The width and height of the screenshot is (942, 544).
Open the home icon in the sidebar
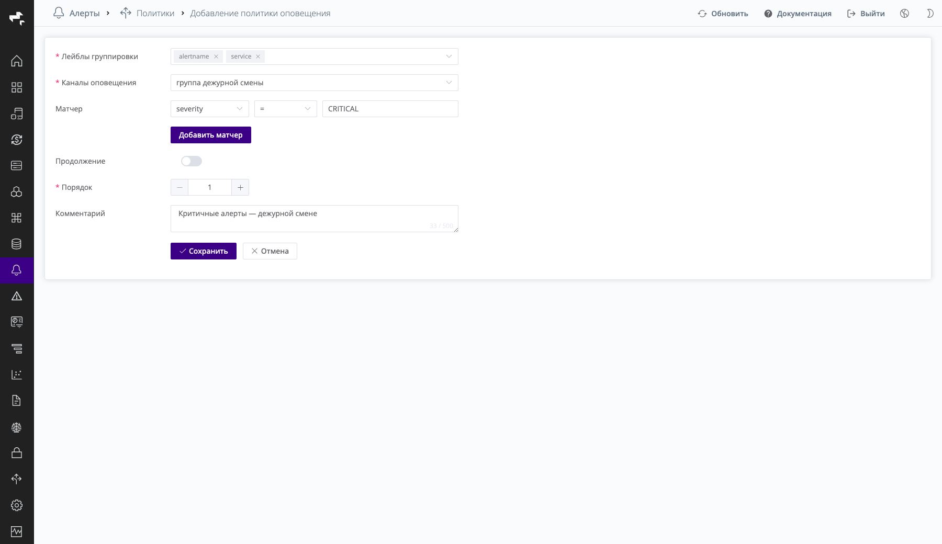point(17,61)
